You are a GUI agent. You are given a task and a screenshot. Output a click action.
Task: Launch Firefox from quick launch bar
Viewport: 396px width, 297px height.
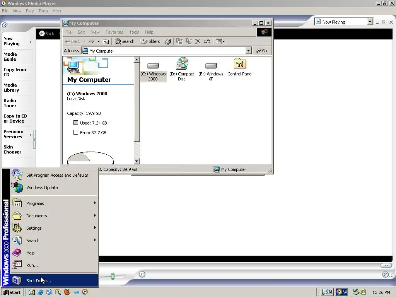[x=67, y=292]
